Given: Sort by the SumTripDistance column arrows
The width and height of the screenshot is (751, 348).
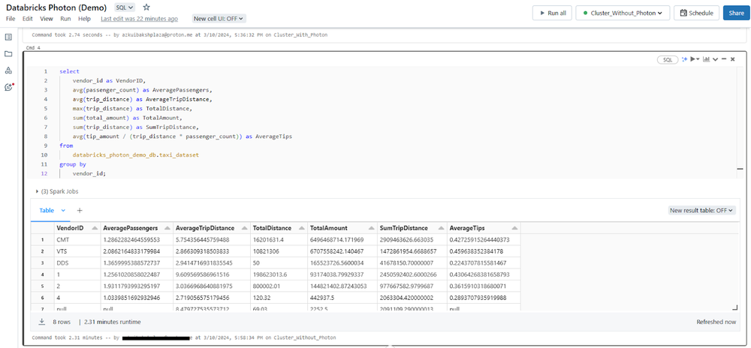Looking at the screenshot, I should pyautogui.click(x=441, y=229).
